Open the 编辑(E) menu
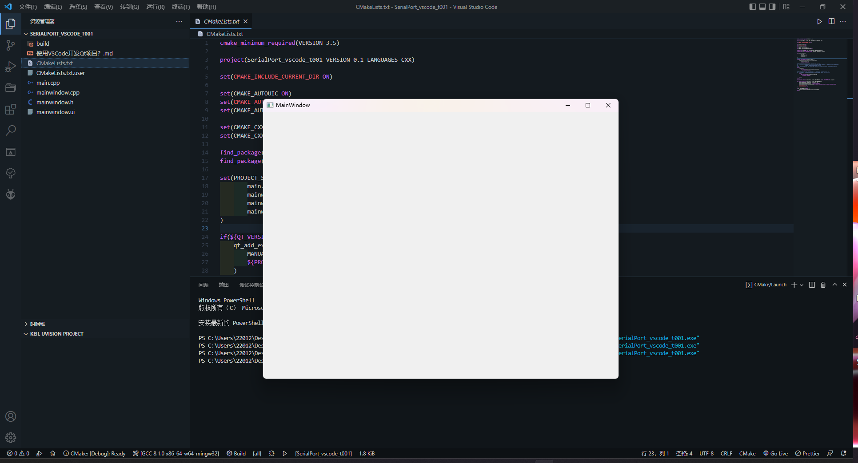 coord(53,7)
